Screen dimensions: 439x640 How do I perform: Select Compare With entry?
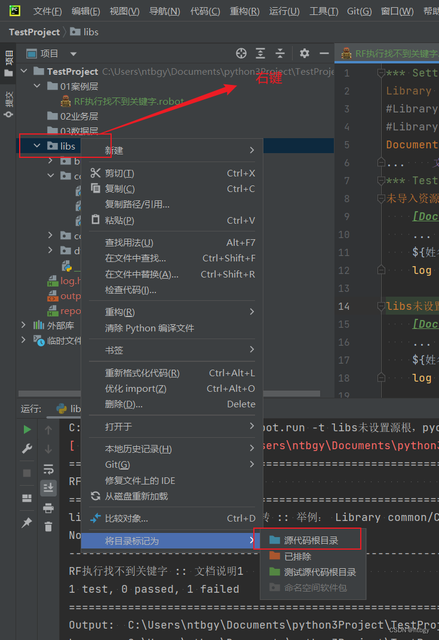click(173, 519)
